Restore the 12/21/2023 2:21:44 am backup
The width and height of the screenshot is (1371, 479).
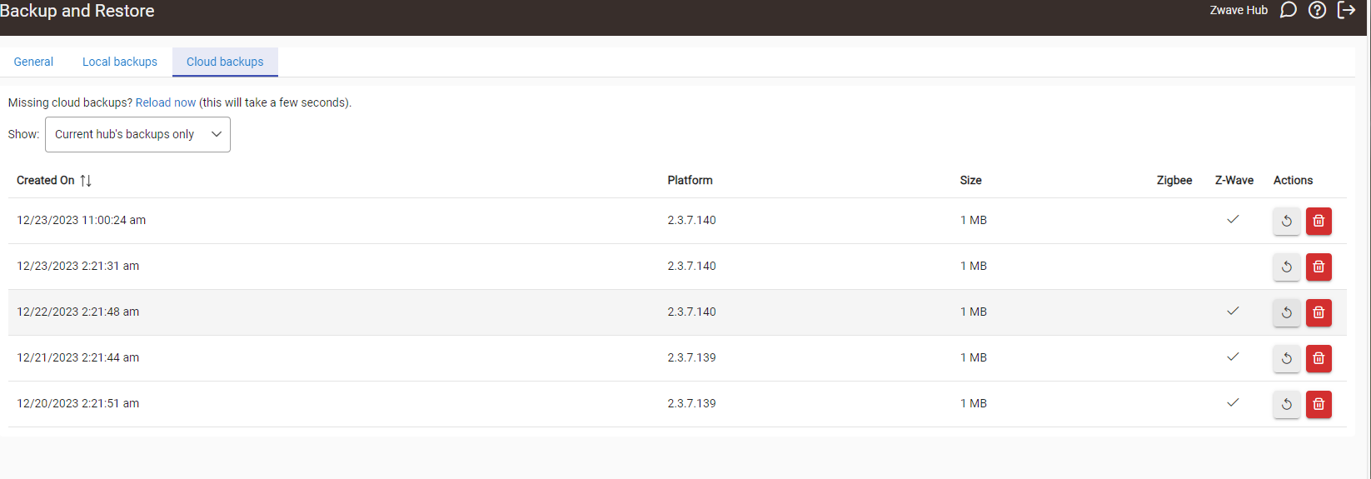point(1286,359)
